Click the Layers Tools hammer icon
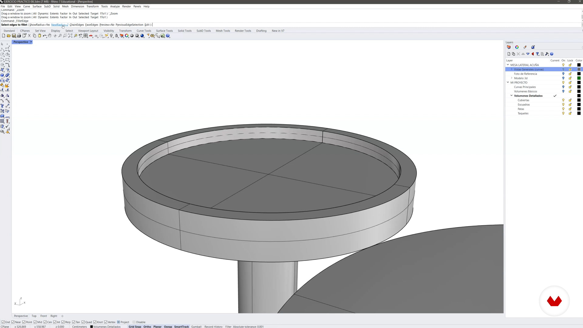This screenshot has width=583, height=328. coord(547,54)
